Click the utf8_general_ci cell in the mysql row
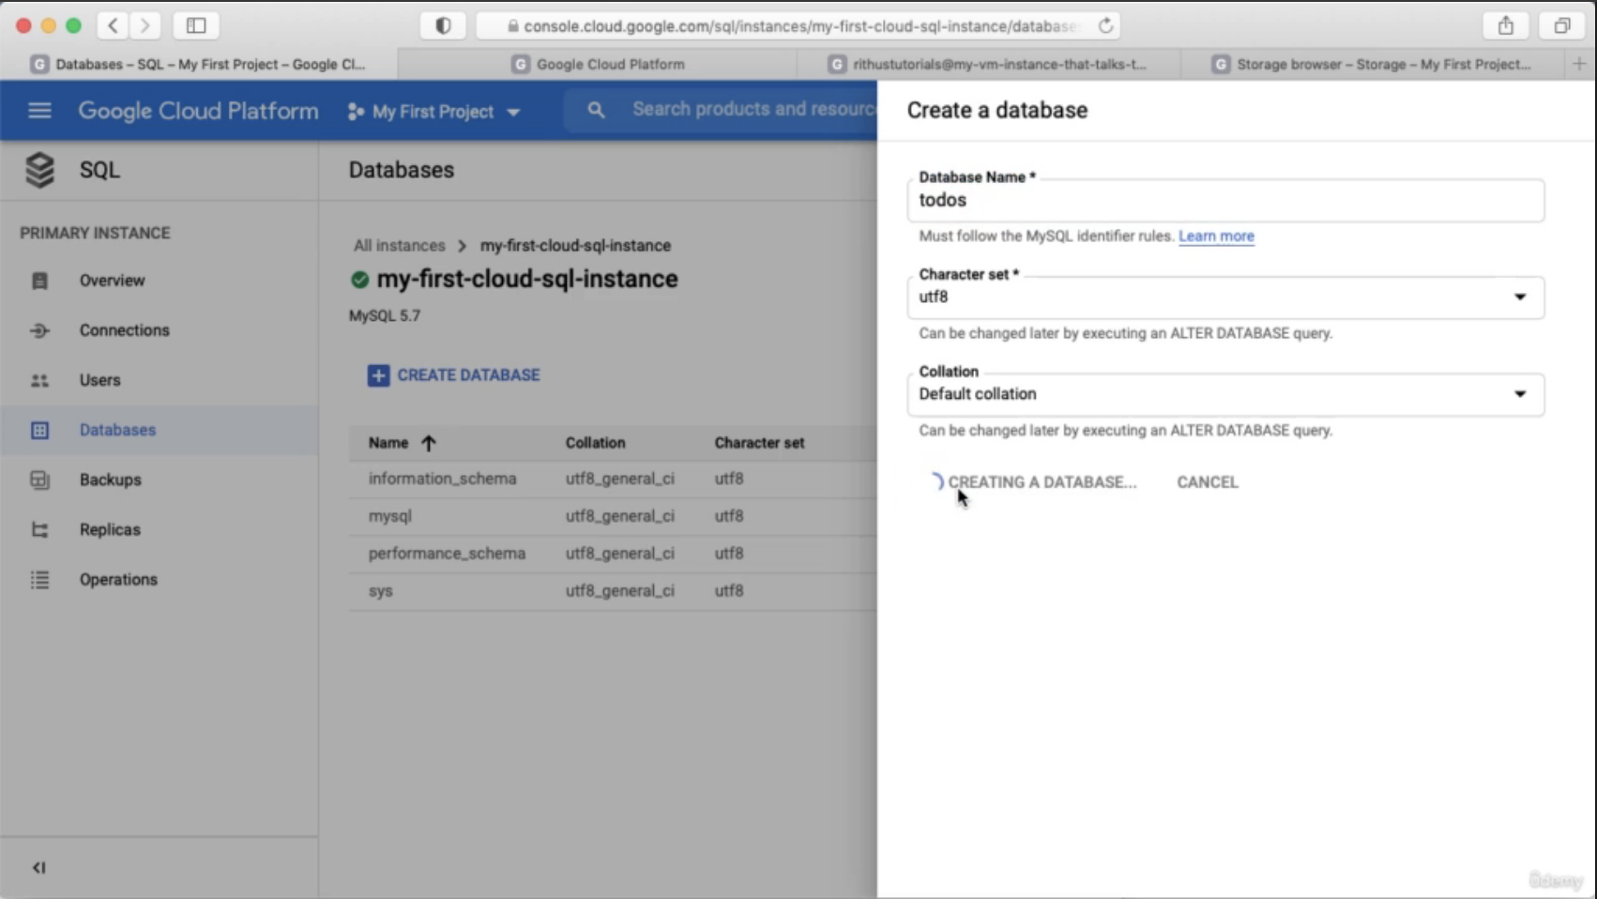This screenshot has height=899, width=1597. pyautogui.click(x=619, y=516)
